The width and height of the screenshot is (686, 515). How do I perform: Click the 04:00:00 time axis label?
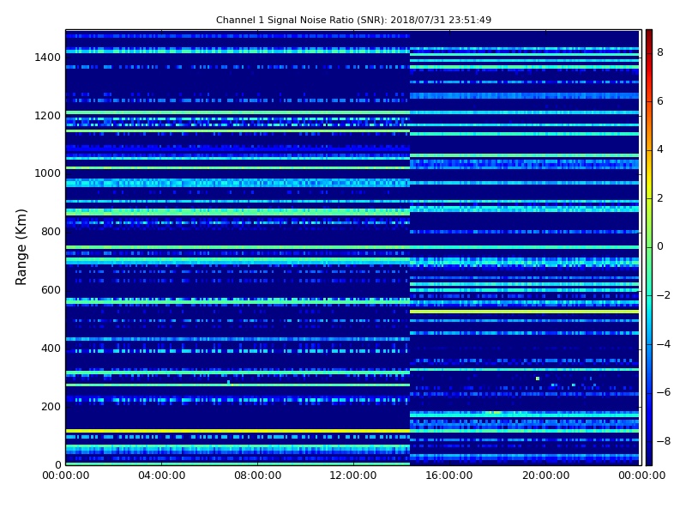coord(161,476)
